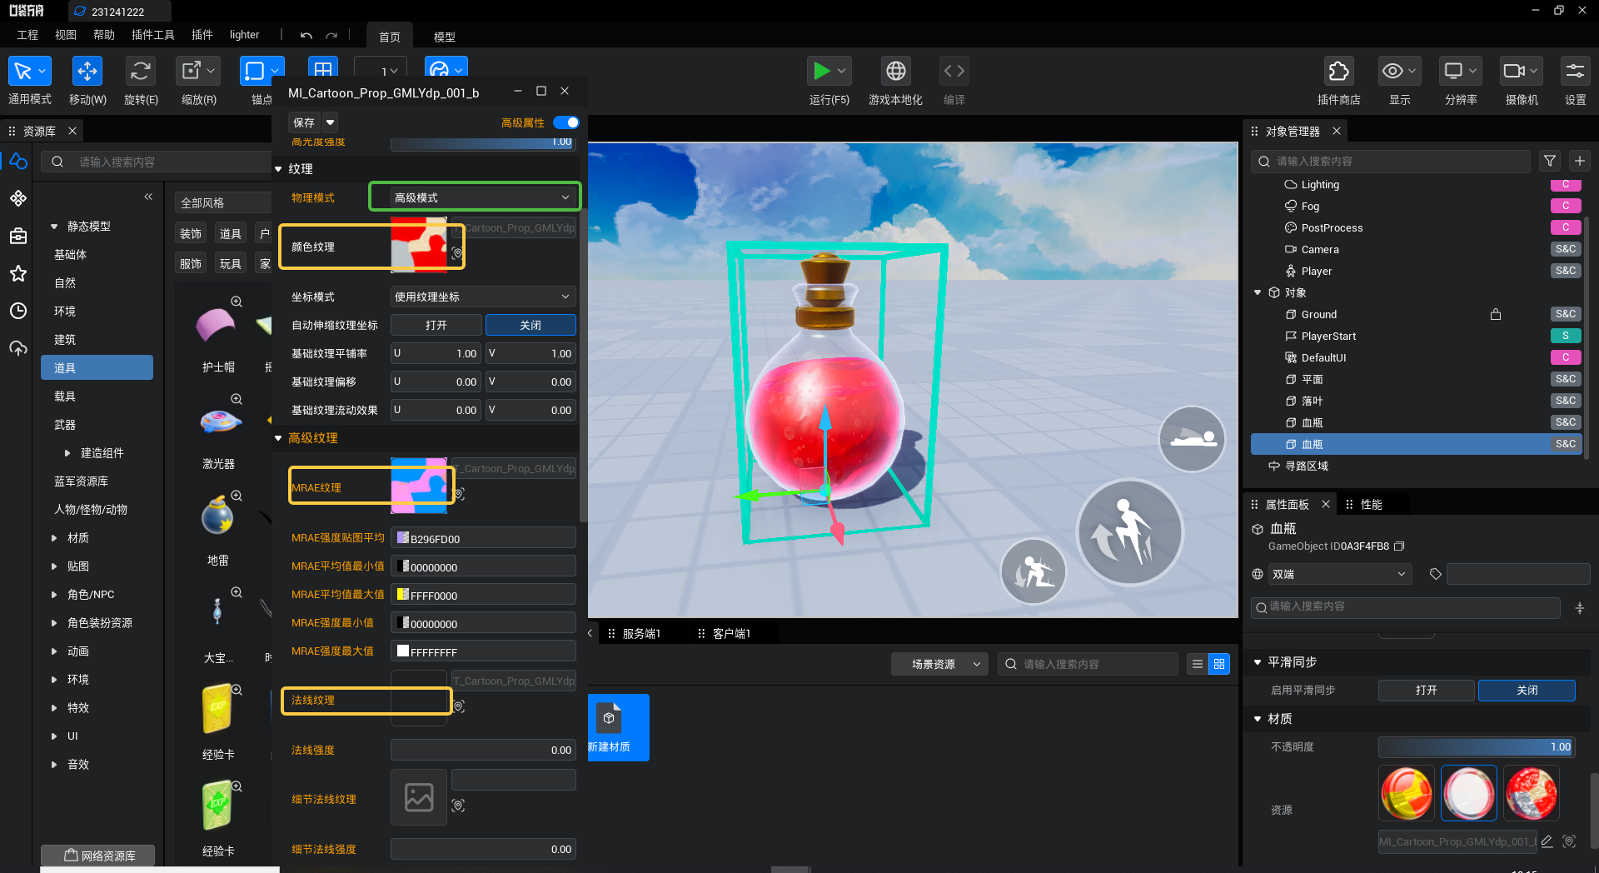Collapse the 纹理 section
1599x873 pixels.
pyautogui.click(x=278, y=169)
